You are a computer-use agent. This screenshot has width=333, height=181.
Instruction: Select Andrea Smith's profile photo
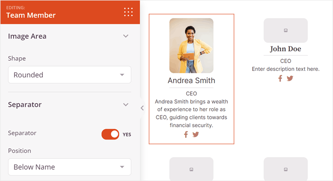[x=191, y=45]
